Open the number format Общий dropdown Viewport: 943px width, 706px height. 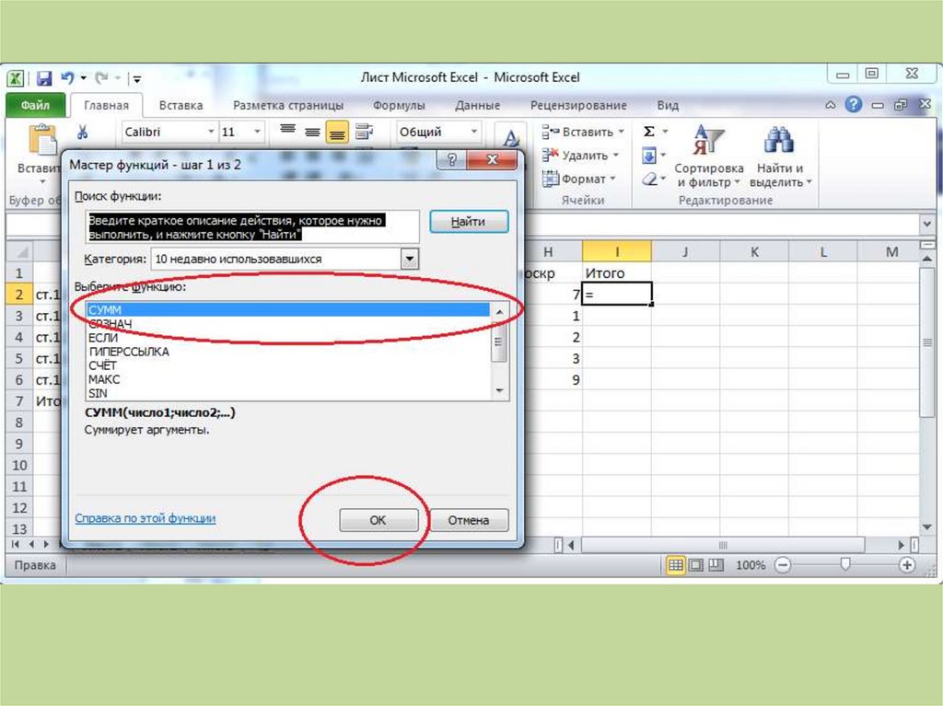point(474,132)
